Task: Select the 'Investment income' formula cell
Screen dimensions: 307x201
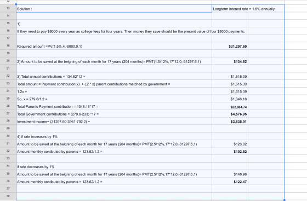Action: (114, 122)
